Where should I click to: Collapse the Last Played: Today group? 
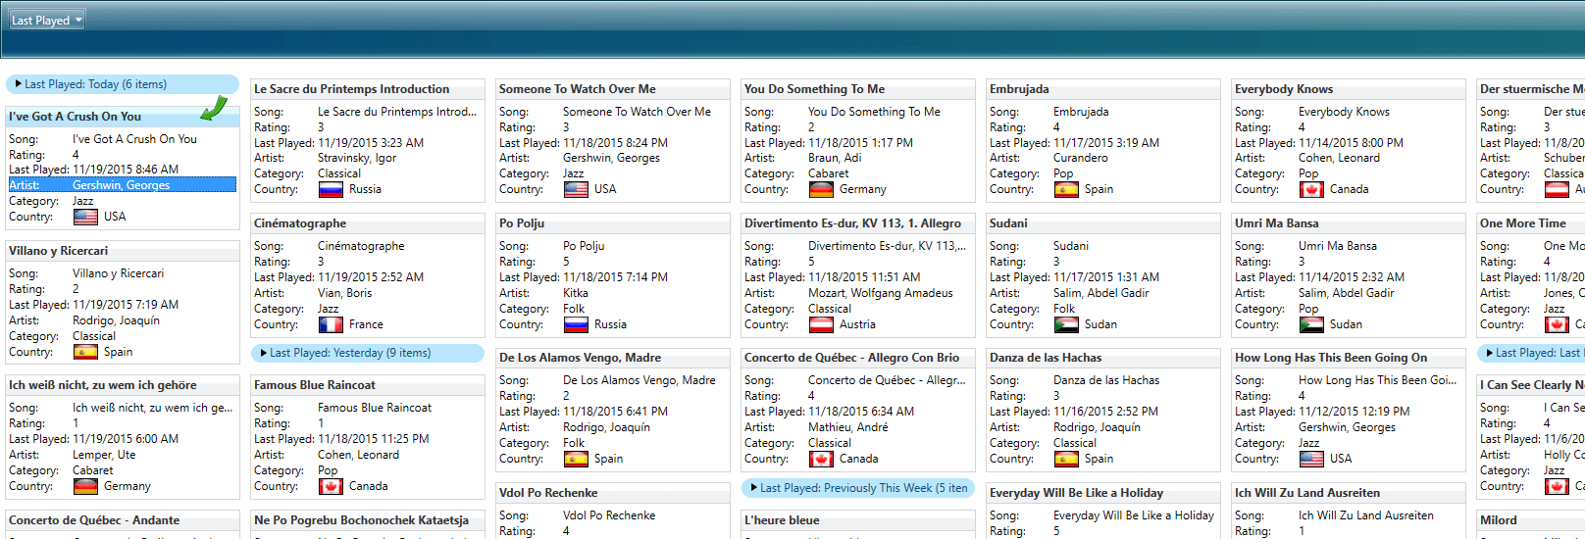pos(19,84)
